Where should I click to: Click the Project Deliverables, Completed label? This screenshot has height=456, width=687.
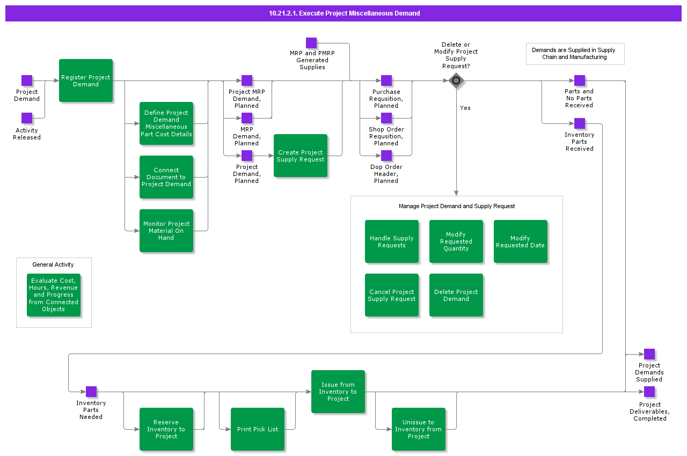(x=649, y=411)
